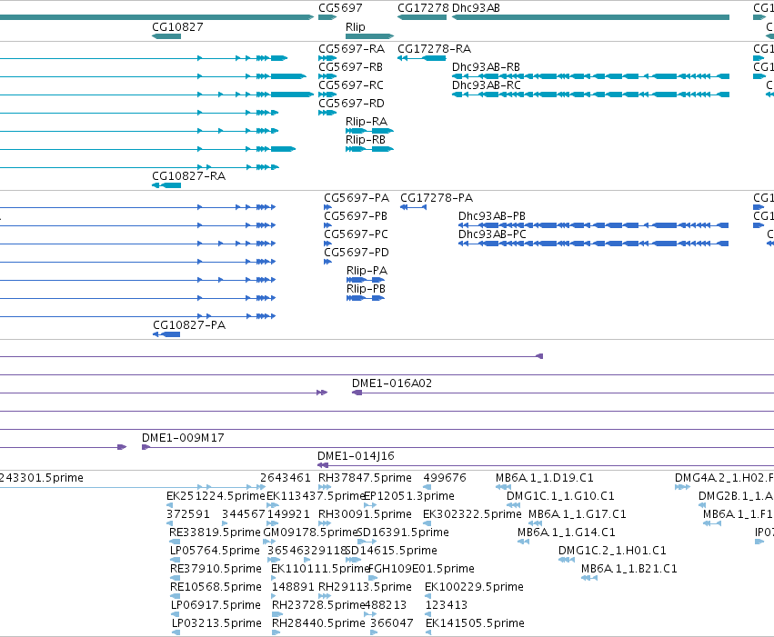774x637 pixels.
Task: Select protein Rlip-PB
Action: point(366,289)
